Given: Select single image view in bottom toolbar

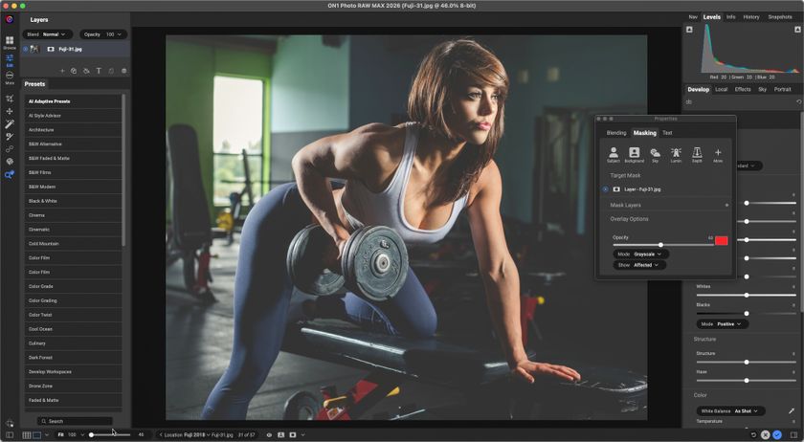Looking at the screenshot, I should pos(37,434).
